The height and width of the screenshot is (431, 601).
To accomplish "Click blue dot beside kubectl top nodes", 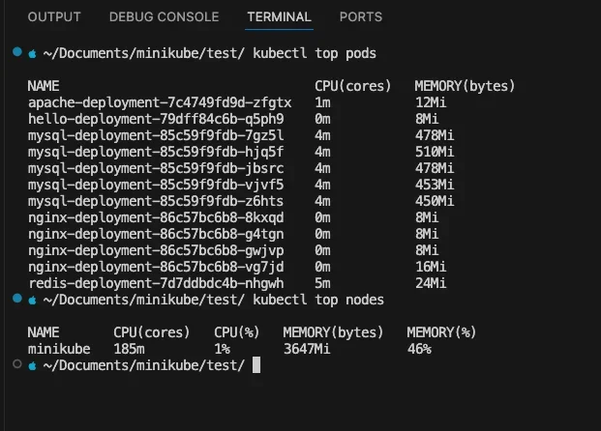I will coord(17,299).
